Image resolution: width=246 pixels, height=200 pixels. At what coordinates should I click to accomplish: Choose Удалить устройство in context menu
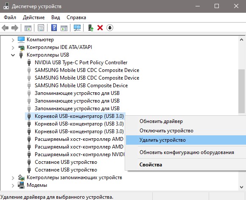click(x=186, y=140)
